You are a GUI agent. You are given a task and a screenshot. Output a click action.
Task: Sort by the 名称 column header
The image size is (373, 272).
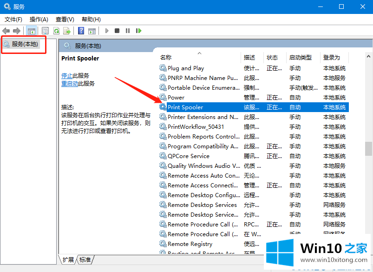pos(199,57)
